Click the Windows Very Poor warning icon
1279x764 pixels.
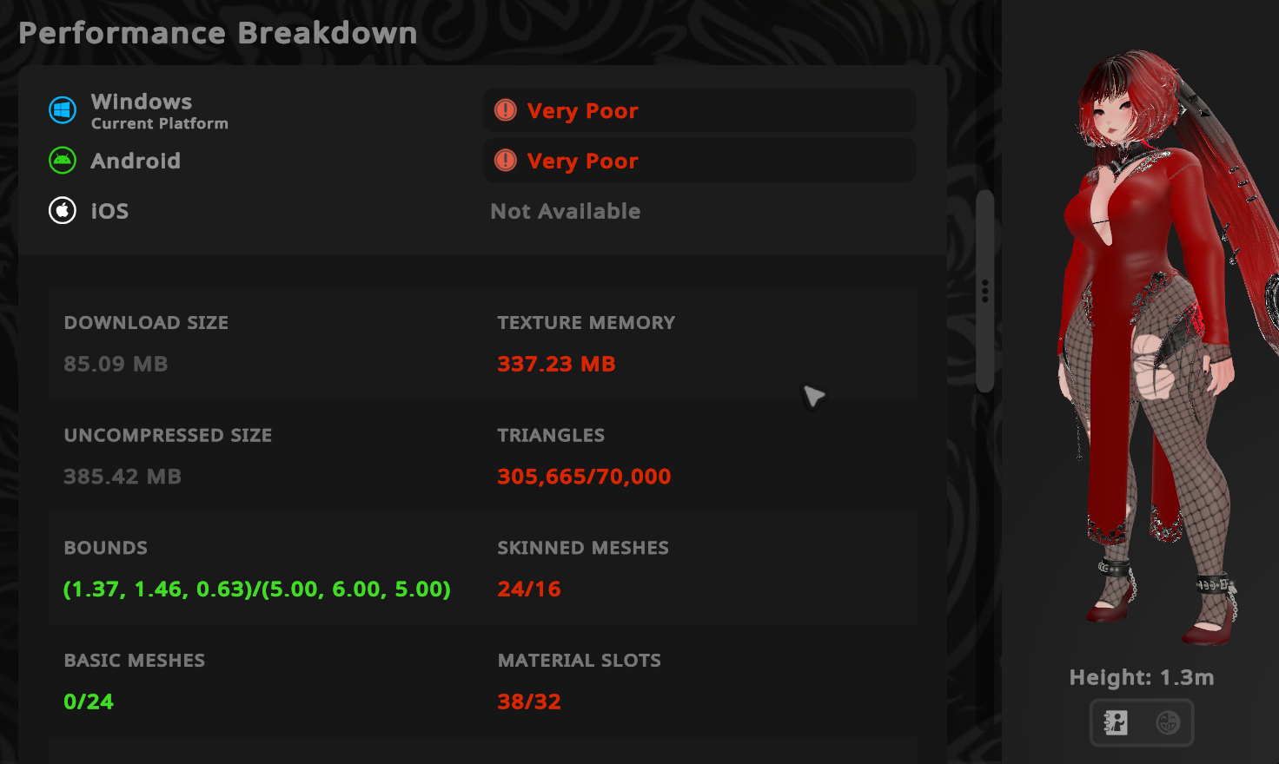(506, 110)
